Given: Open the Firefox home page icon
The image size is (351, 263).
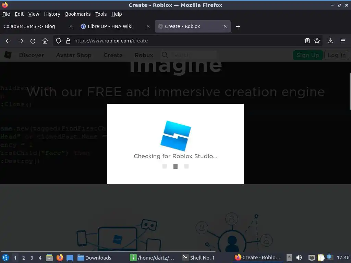Looking at the screenshot, I should point(45,41).
